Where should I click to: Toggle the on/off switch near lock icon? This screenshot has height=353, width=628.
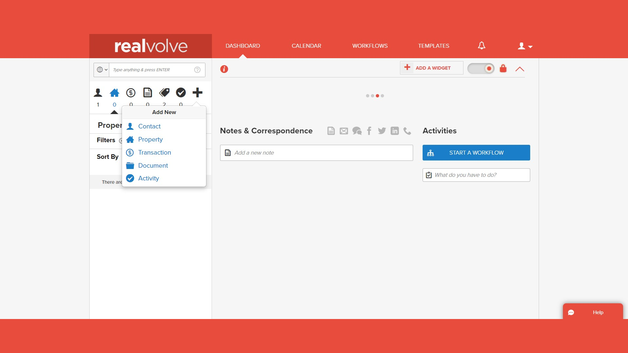(480, 68)
